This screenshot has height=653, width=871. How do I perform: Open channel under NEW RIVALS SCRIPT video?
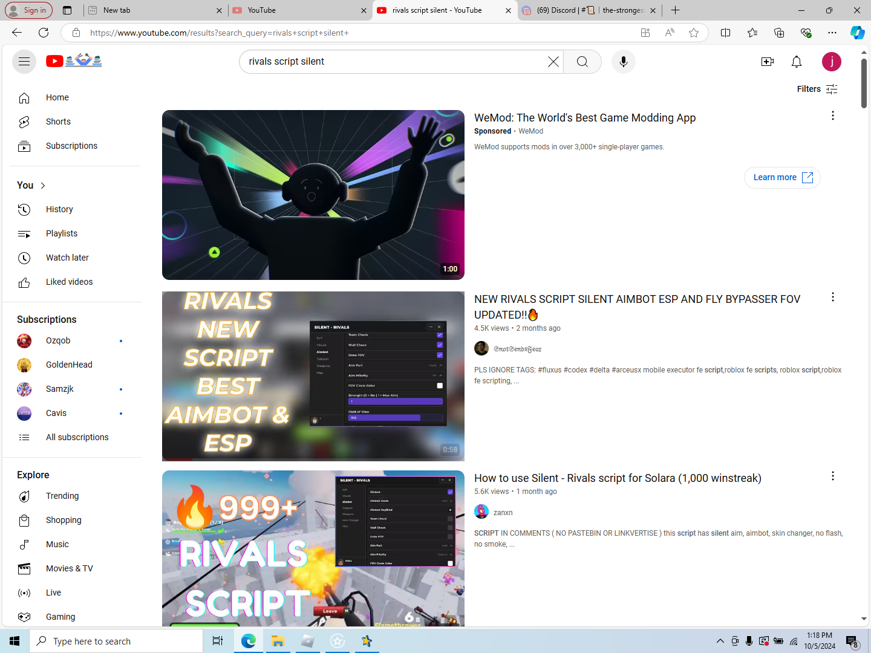tap(517, 349)
